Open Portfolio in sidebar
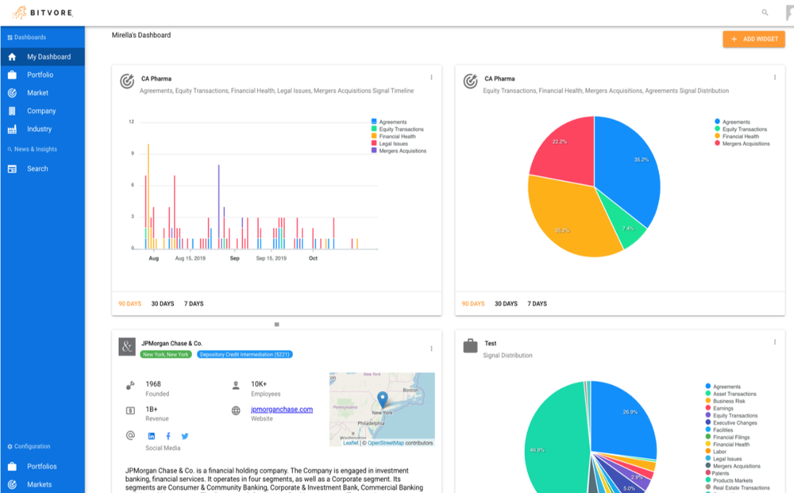 40,75
